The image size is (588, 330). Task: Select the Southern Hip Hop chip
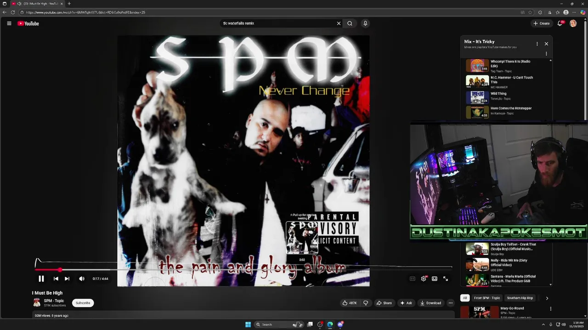[x=520, y=298]
